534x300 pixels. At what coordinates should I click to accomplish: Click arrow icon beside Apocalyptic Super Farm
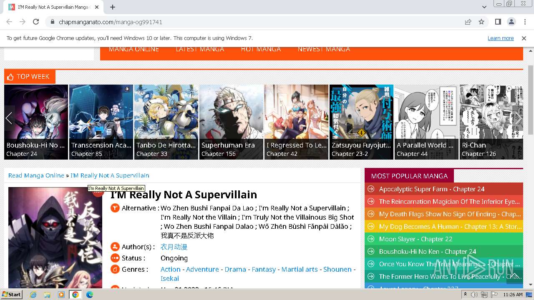tap(370, 189)
